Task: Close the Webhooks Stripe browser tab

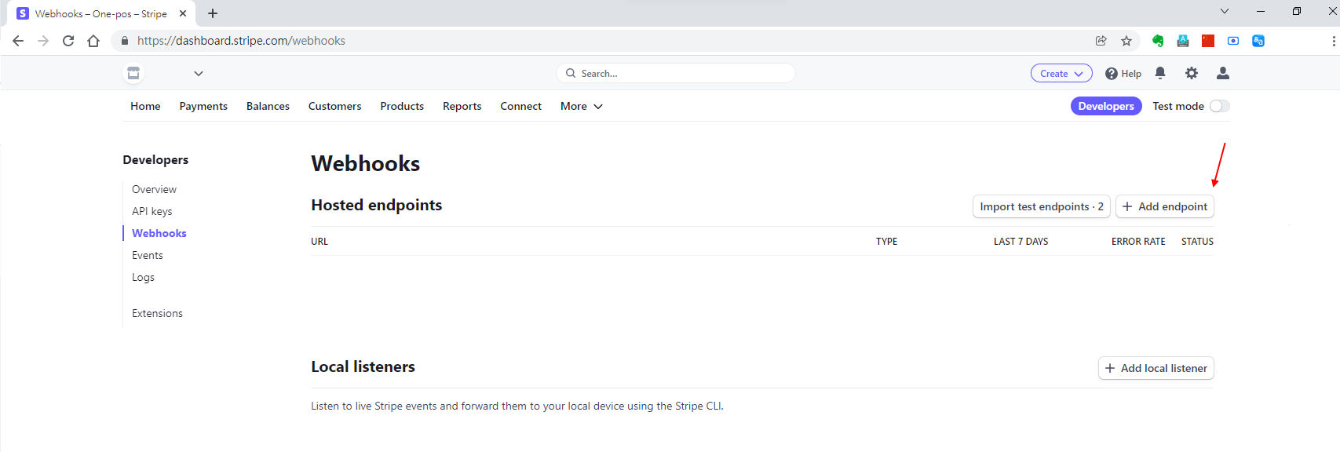Action: 183,13
